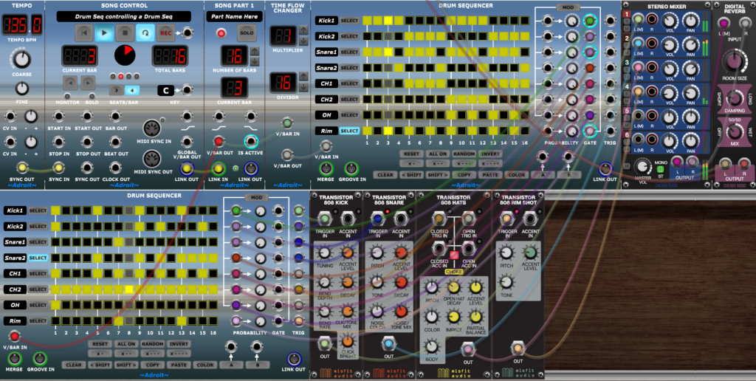Click INVERT in the top Drum Sequencer
Image resolution: width=756 pixels, height=381 pixels.
click(x=490, y=154)
